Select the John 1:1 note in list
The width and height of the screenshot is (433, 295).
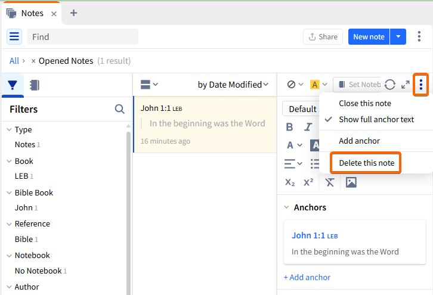point(205,125)
